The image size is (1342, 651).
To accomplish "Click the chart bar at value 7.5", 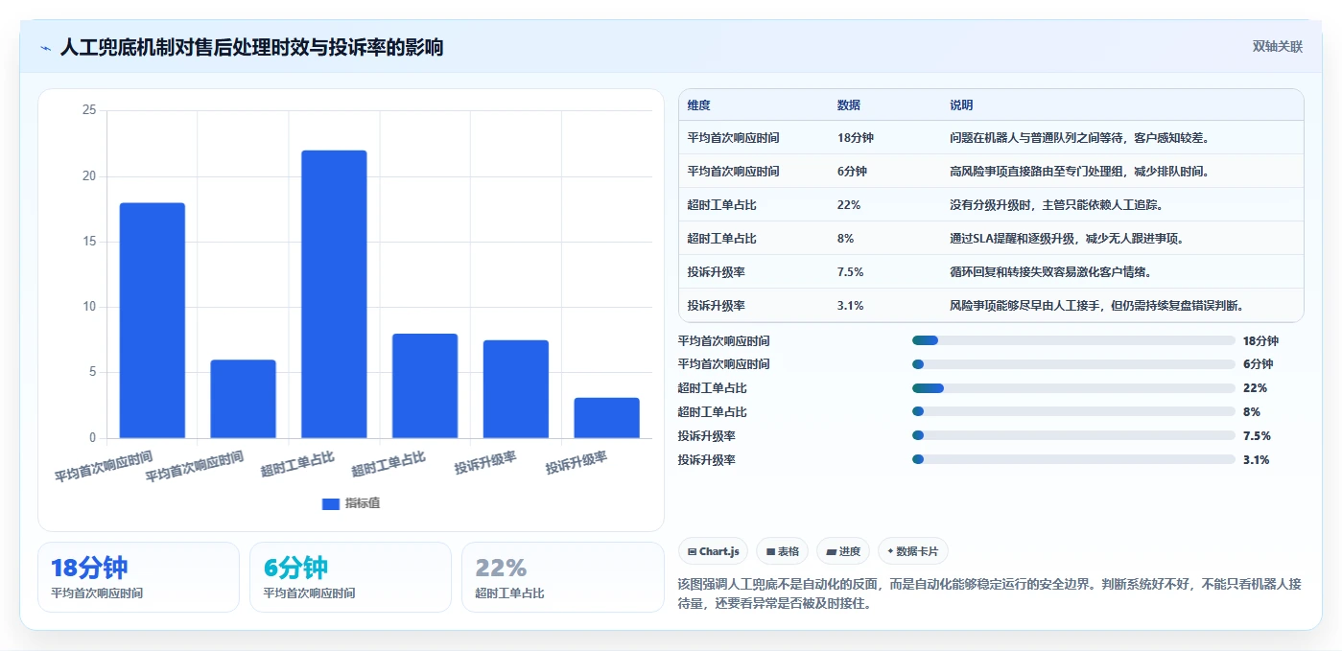I will pos(516,389).
